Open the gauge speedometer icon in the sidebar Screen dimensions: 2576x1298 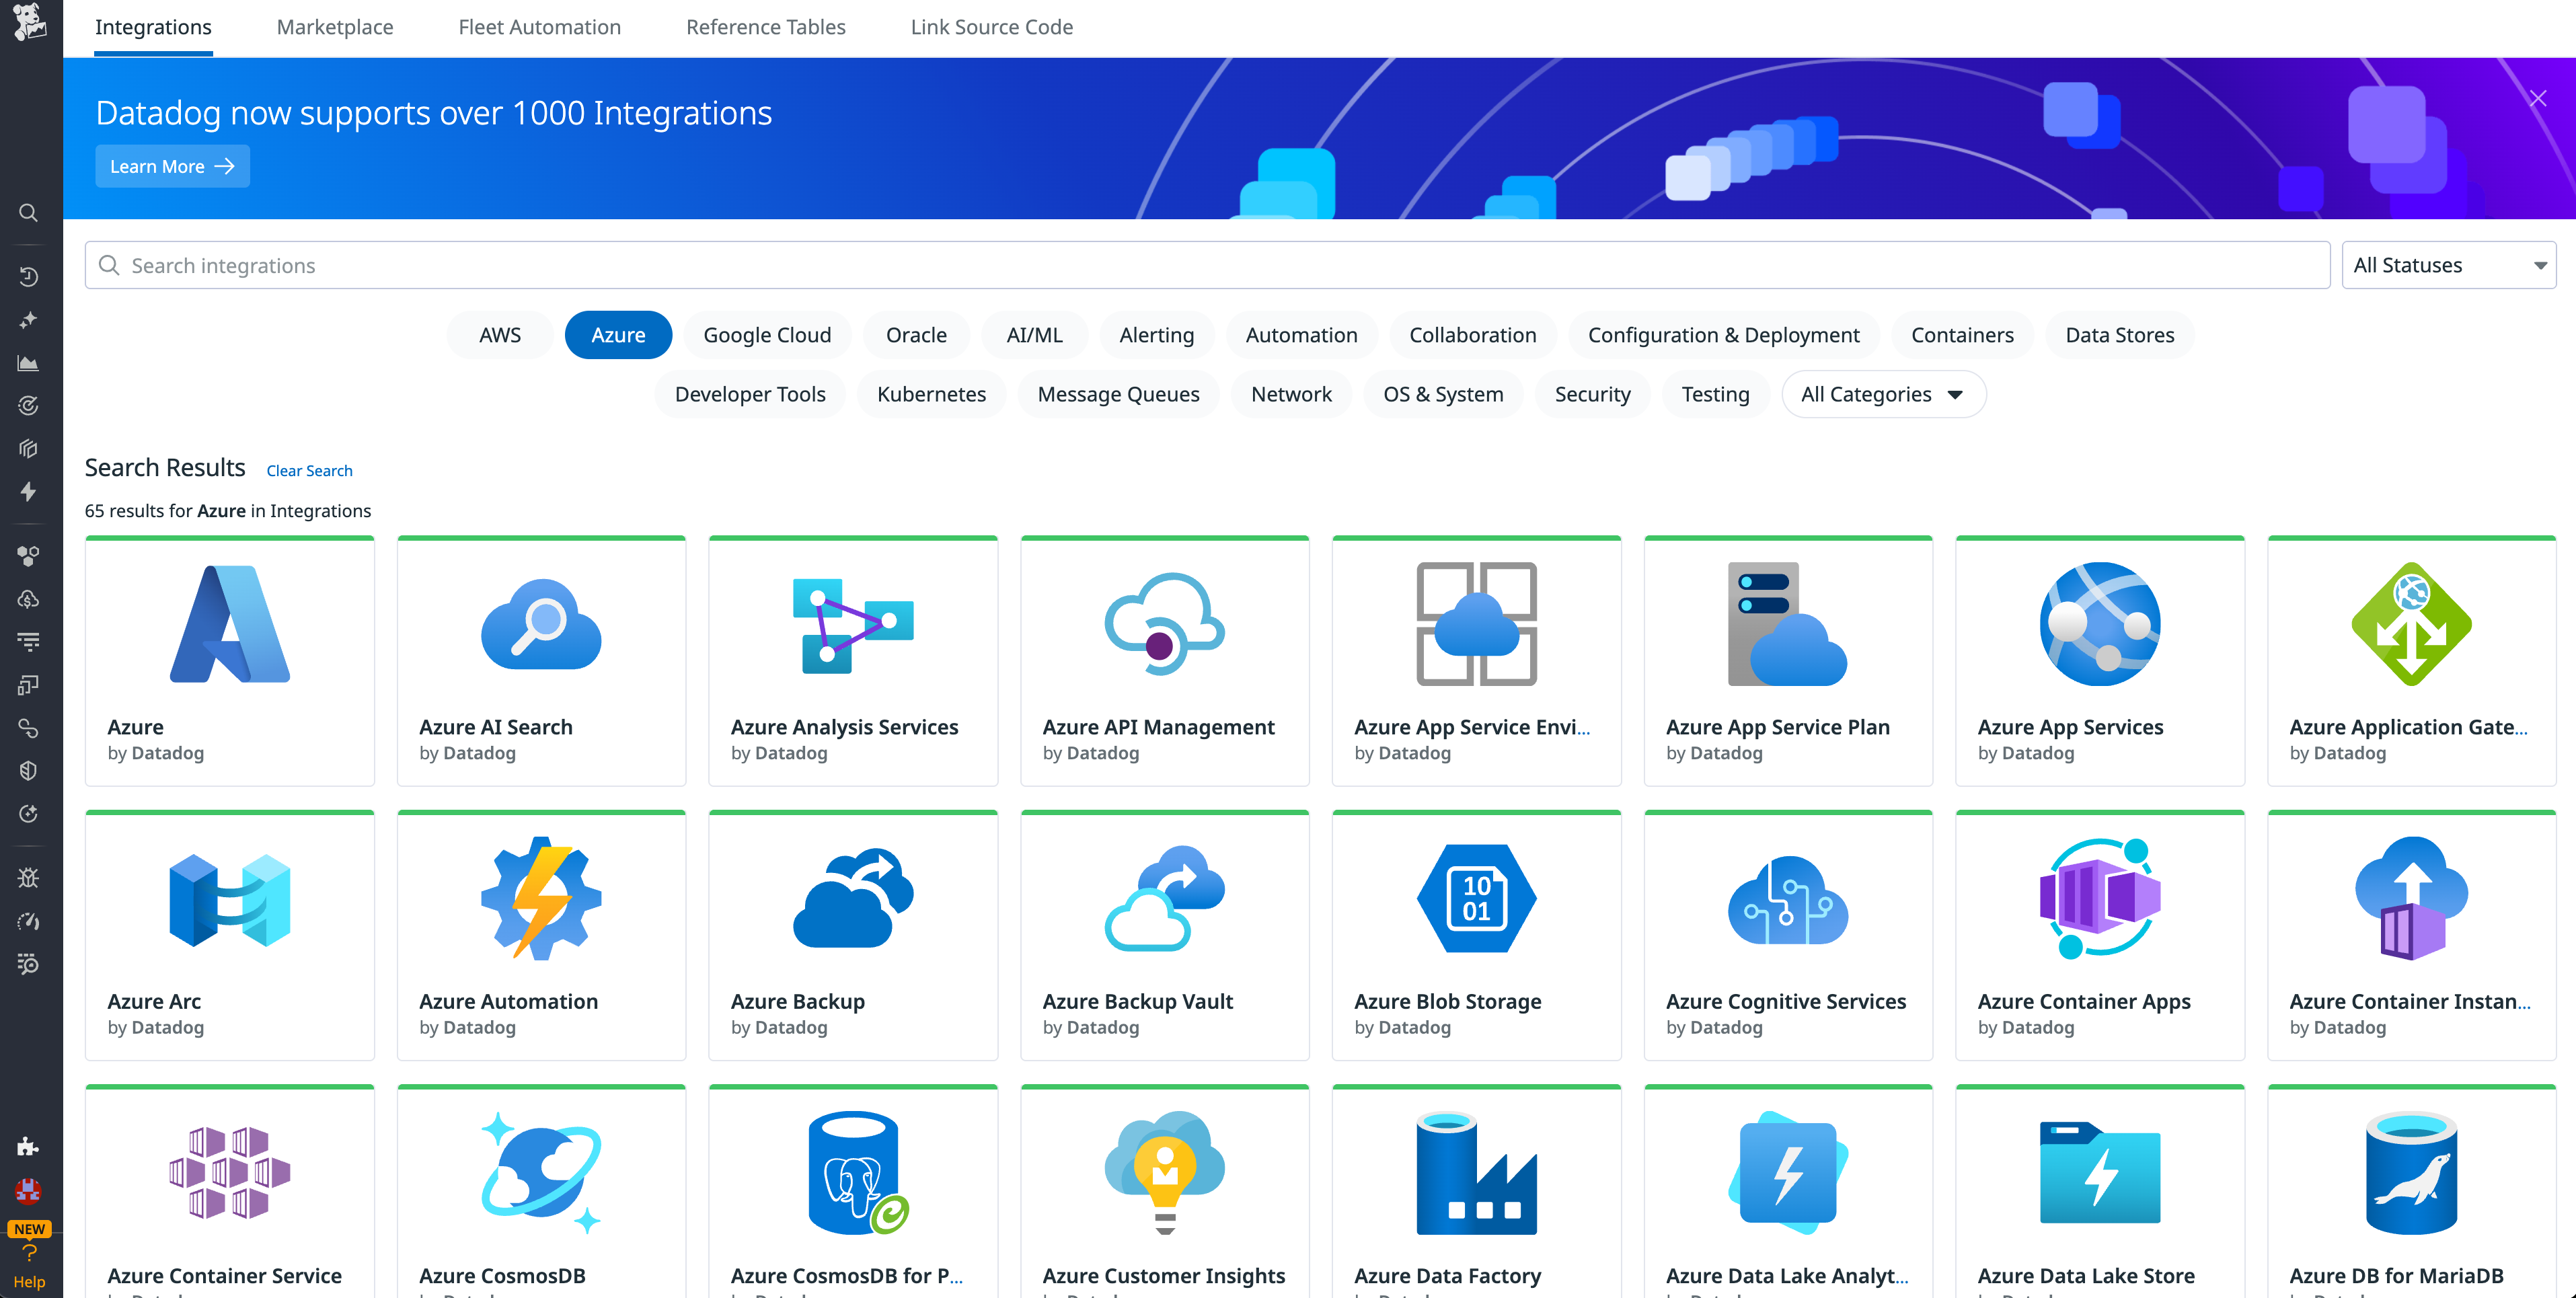coord(29,921)
